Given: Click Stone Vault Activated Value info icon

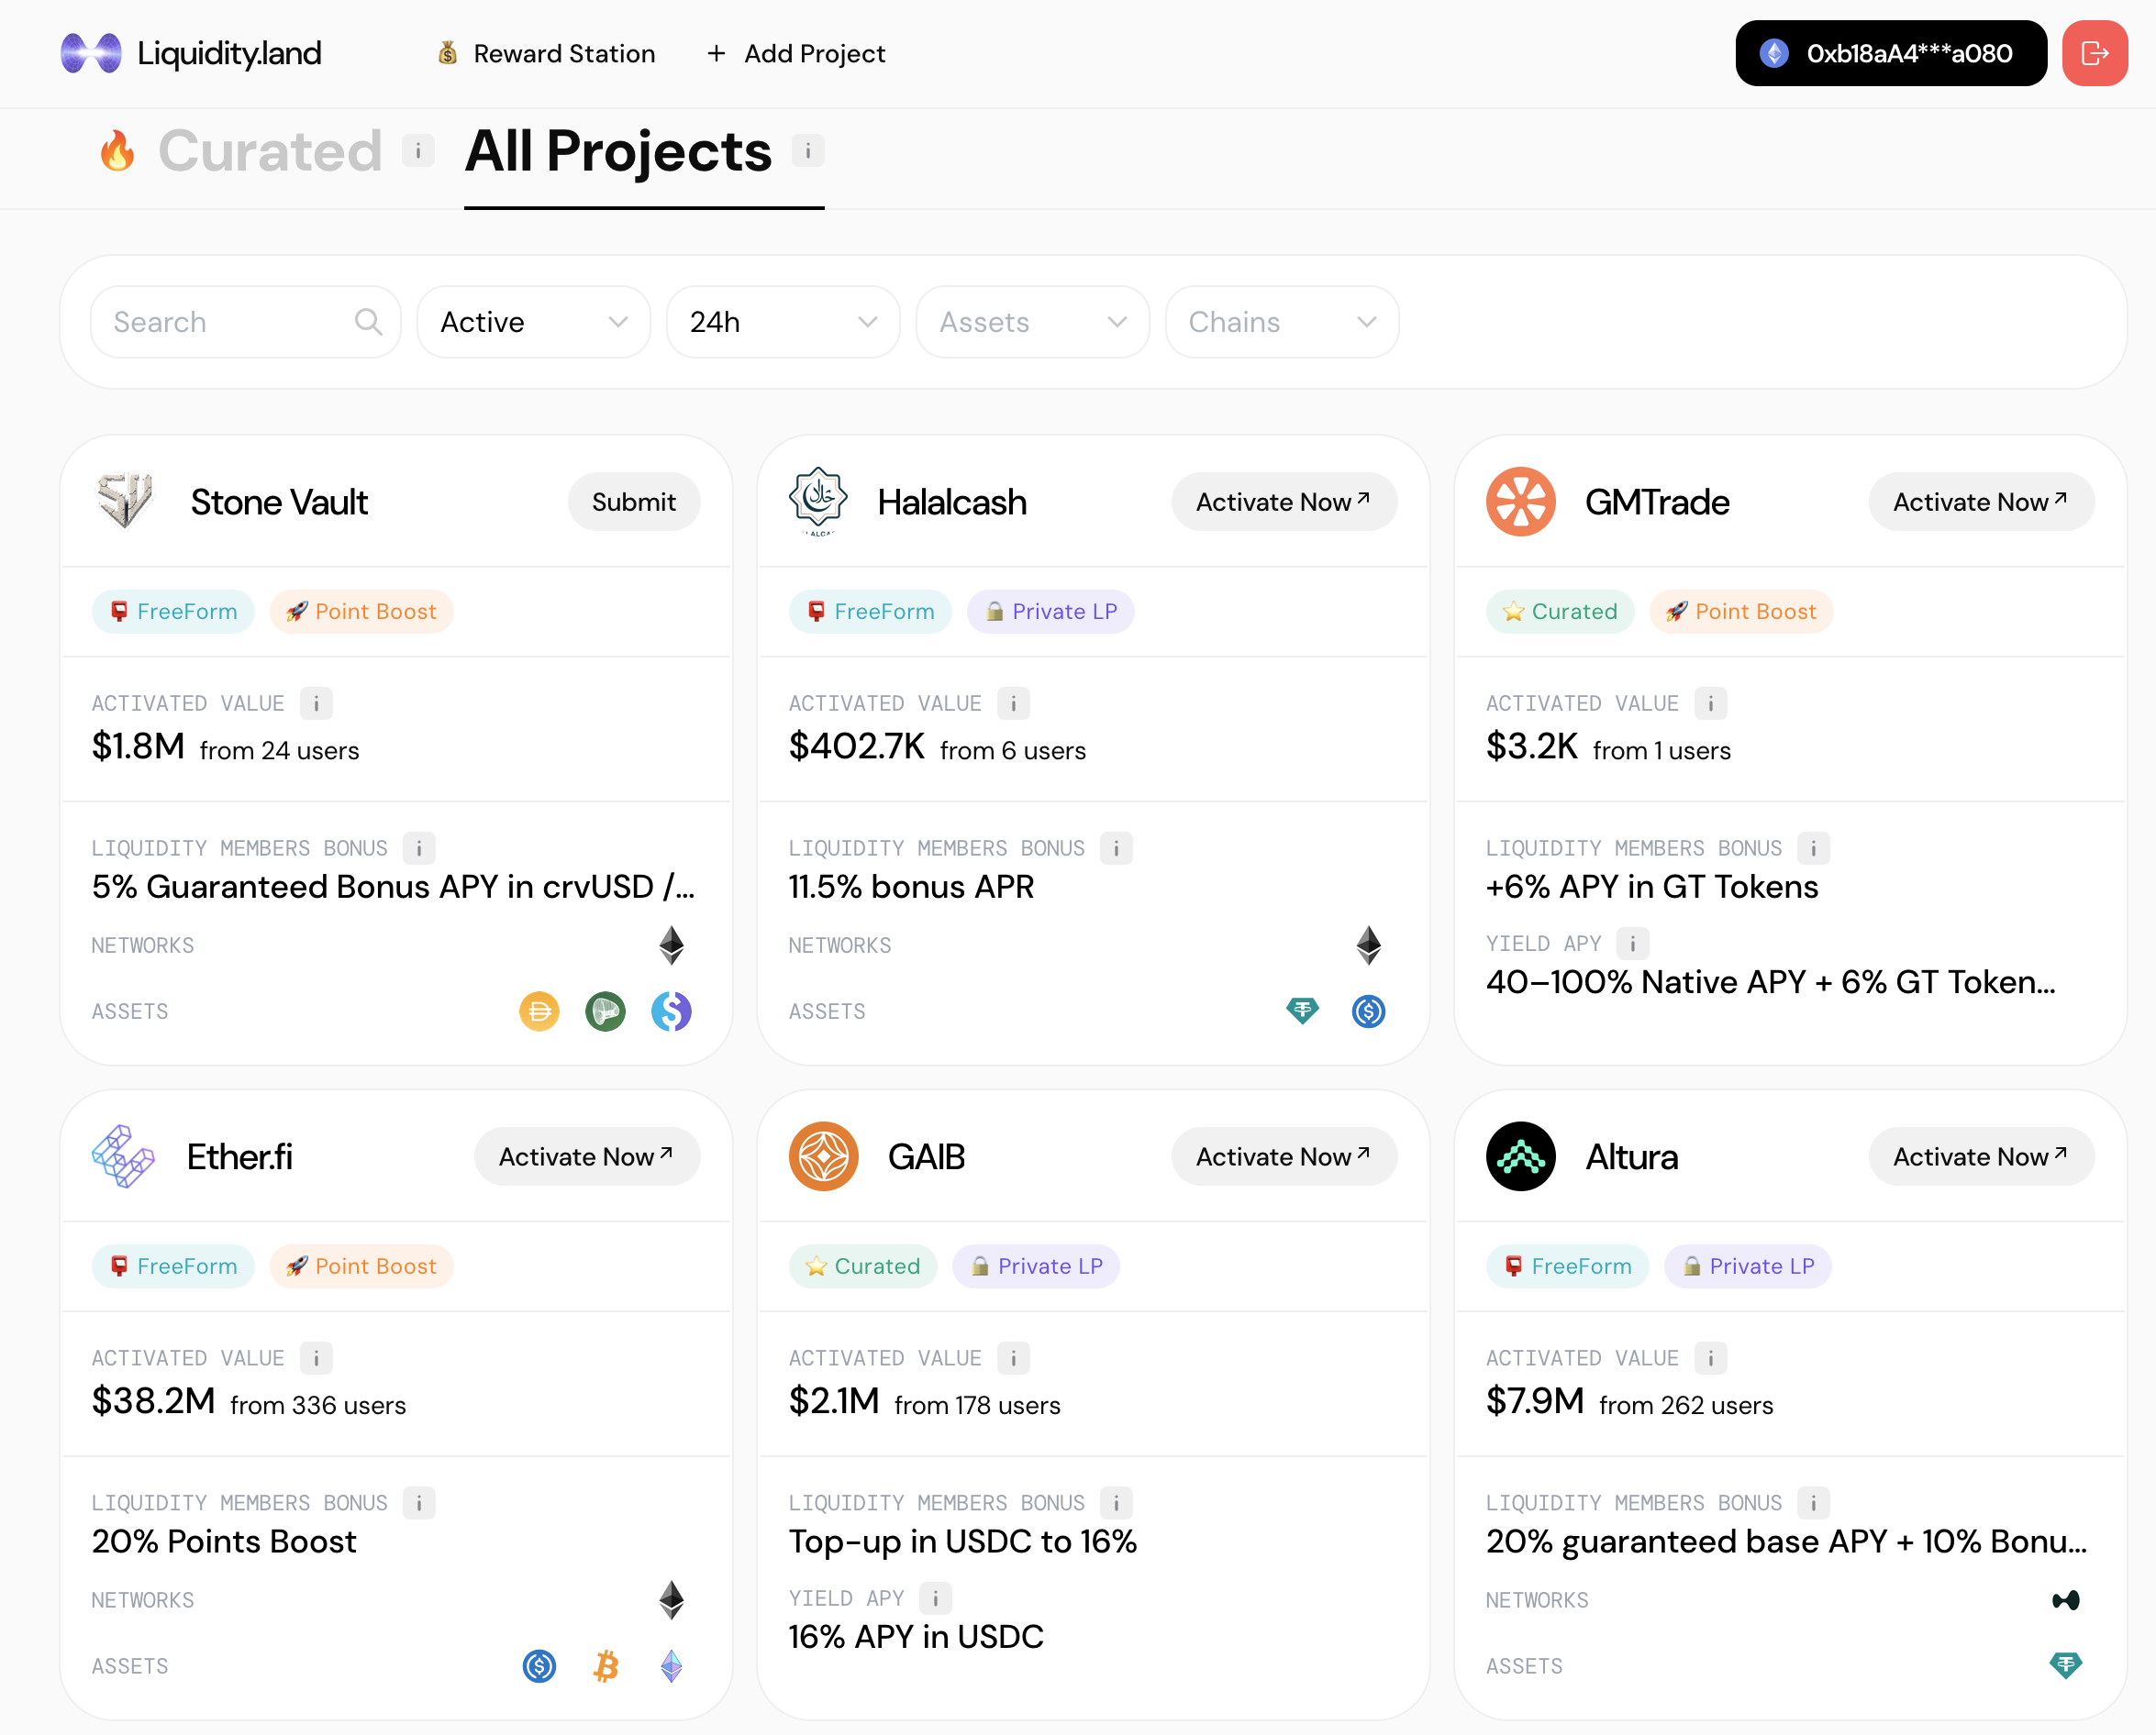Looking at the screenshot, I should (x=316, y=703).
